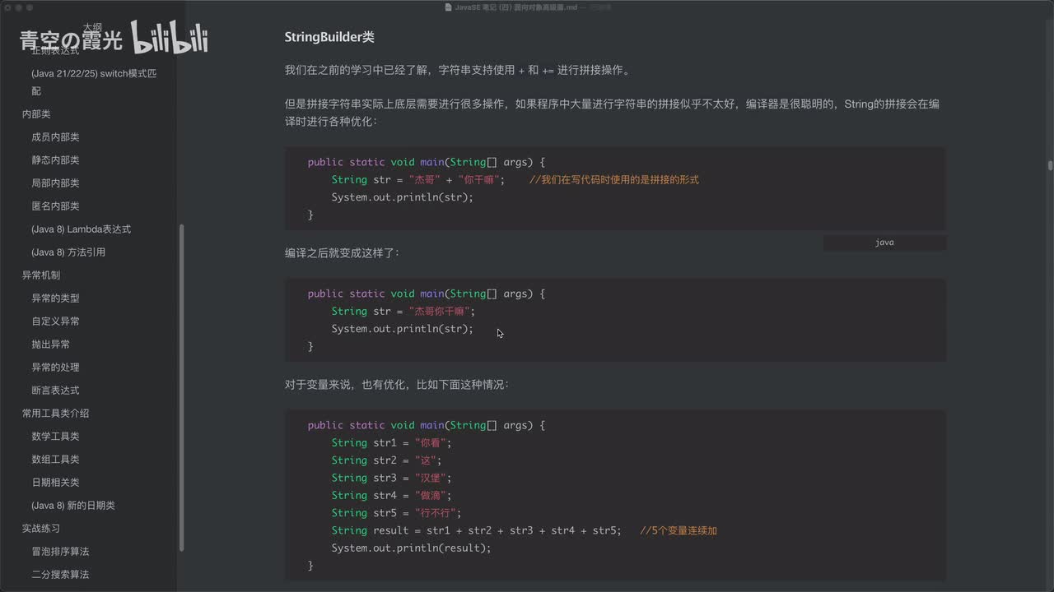Click comment 5个变量连续加
Viewport: 1054px width, 592px height.
coord(679,530)
